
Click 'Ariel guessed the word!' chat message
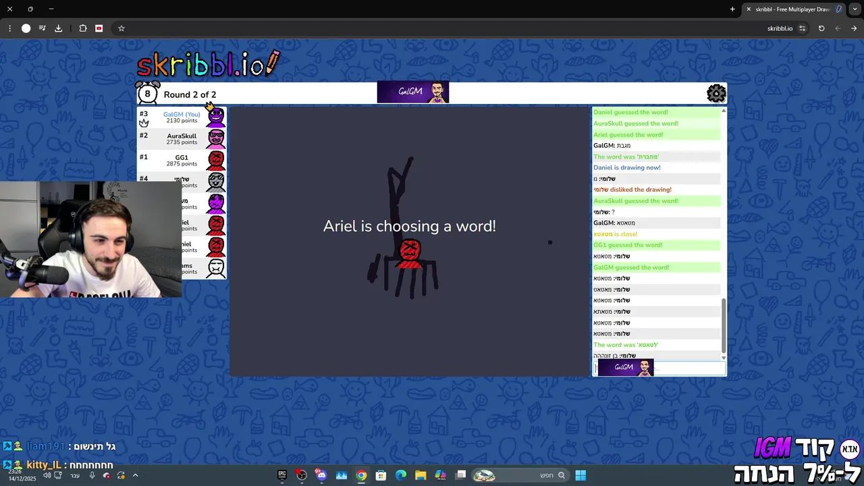[x=628, y=134]
